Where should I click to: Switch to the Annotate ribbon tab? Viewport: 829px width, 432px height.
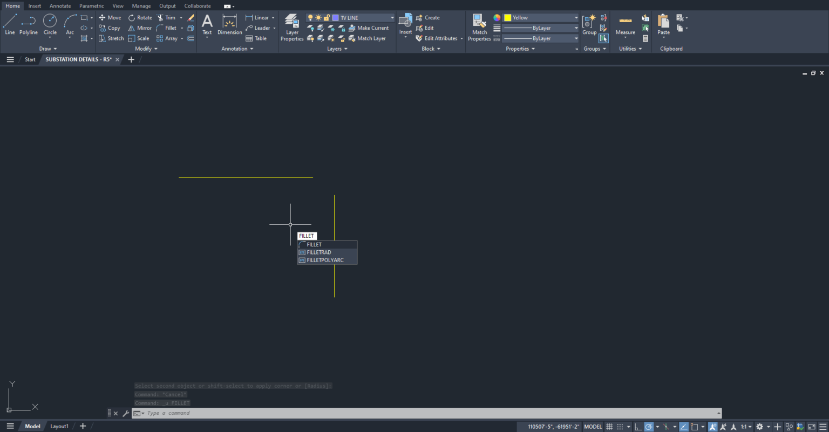point(60,5)
